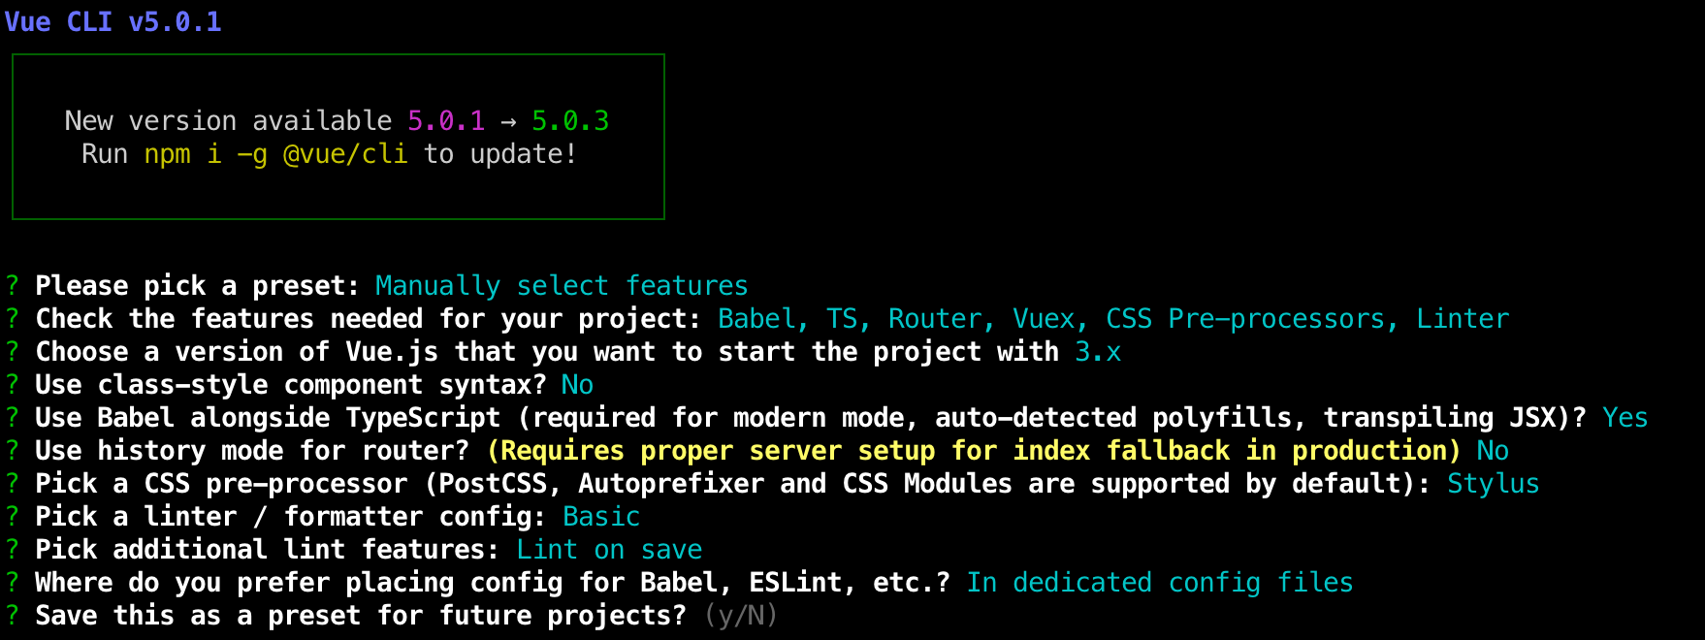Click the 'npm i -g @vue/cli' command text

(x=276, y=154)
